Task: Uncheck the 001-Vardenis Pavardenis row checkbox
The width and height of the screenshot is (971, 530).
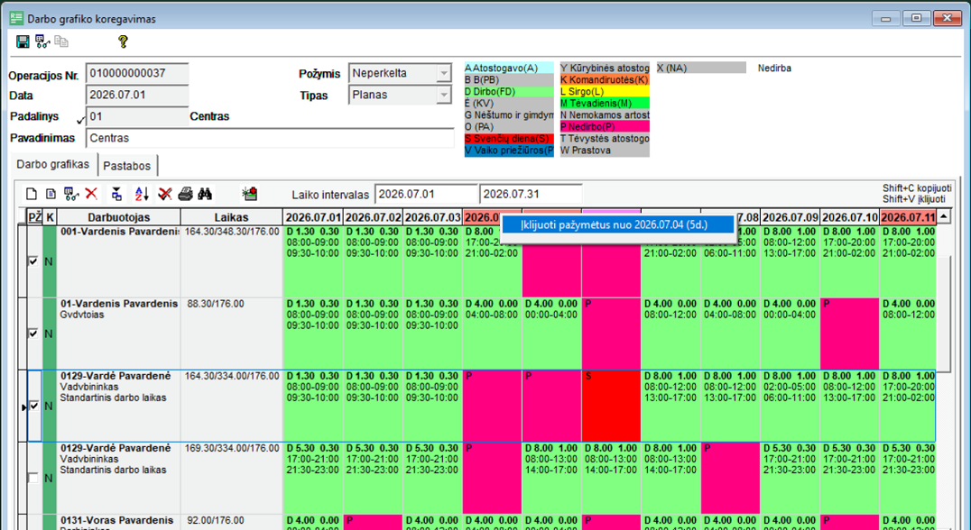Action: pos(33,261)
